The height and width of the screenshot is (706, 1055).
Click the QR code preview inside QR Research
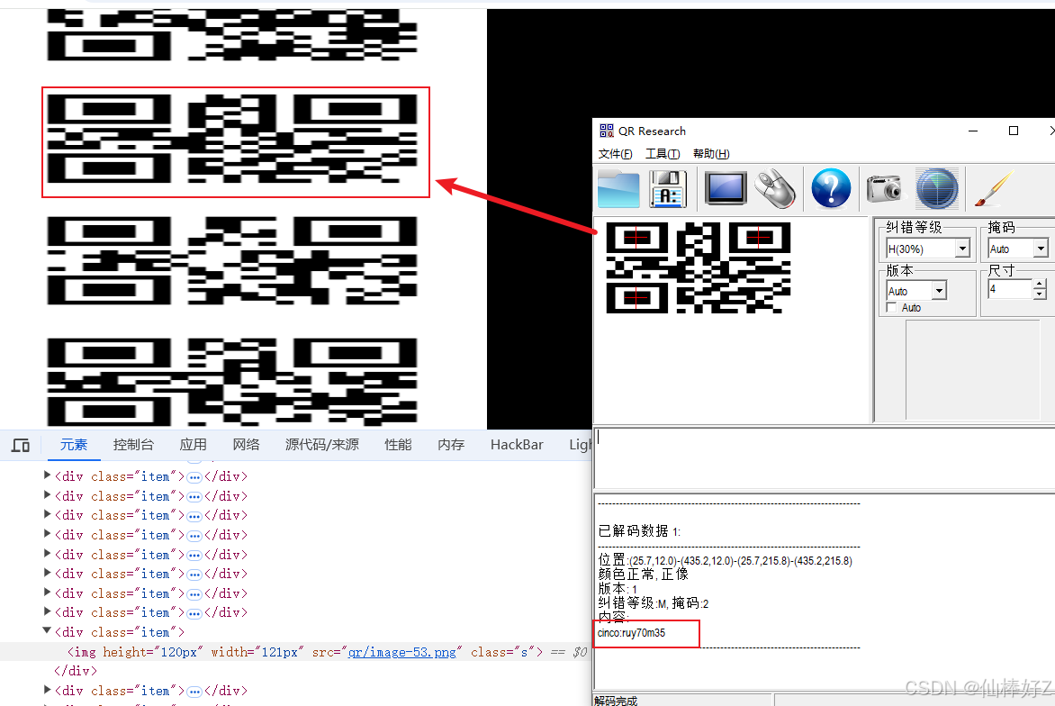[699, 267]
